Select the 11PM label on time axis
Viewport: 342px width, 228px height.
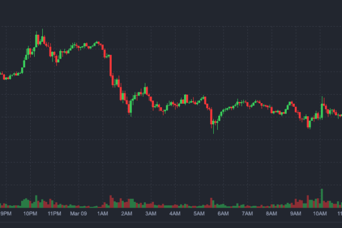click(54, 213)
